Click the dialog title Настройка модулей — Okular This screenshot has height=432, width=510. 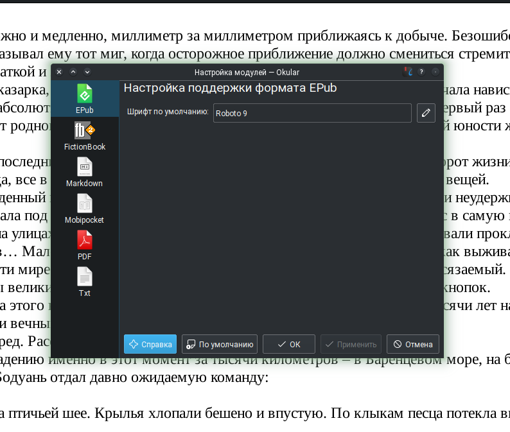(x=247, y=72)
